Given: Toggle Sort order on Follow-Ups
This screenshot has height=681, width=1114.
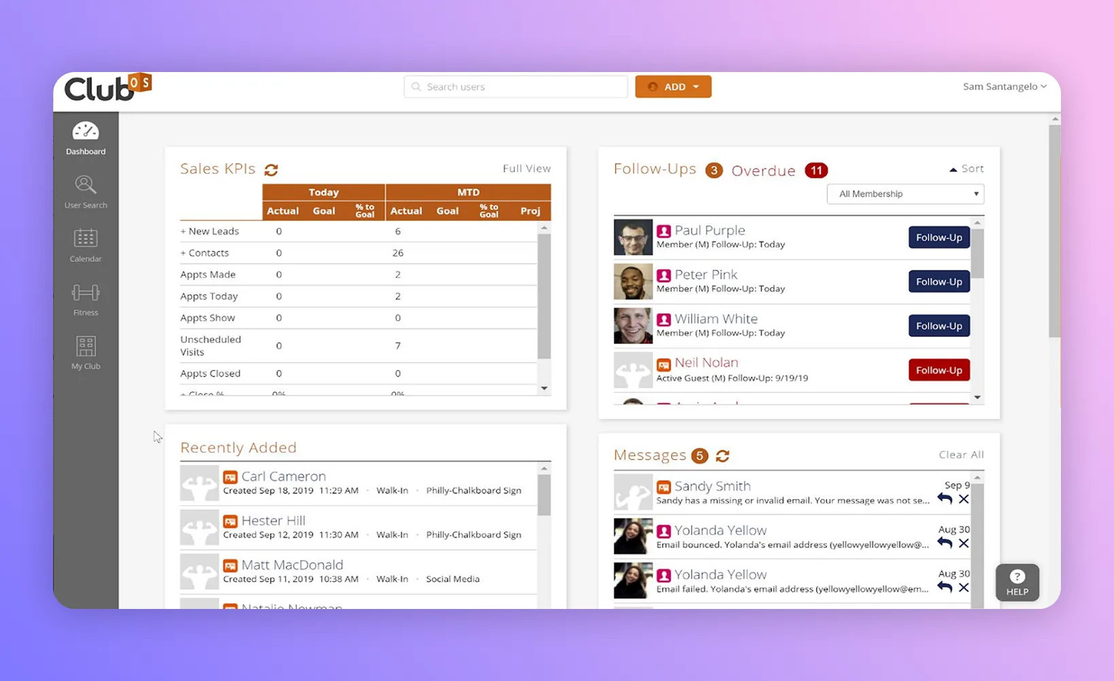Looking at the screenshot, I should [x=966, y=169].
